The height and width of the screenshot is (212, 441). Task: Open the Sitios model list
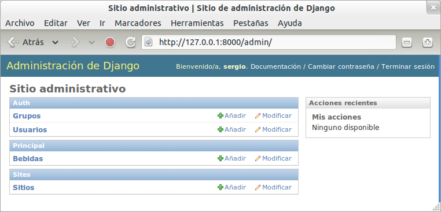click(24, 187)
